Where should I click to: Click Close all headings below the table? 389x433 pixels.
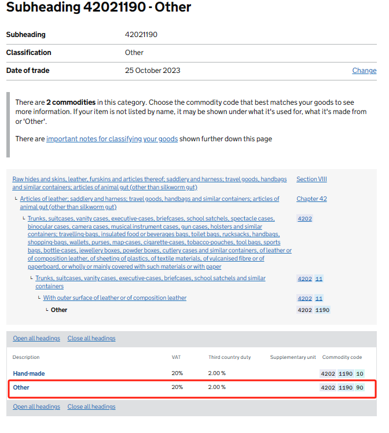[91, 407]
